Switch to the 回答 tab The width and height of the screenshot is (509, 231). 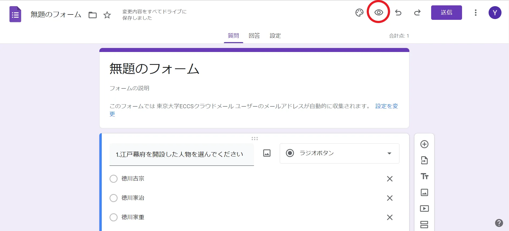click(254, 36)
